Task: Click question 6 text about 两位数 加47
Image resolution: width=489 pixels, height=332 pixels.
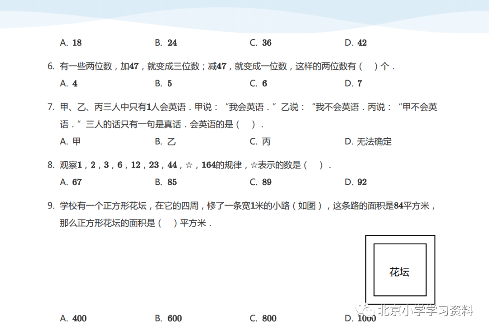Action: [221, 66]
